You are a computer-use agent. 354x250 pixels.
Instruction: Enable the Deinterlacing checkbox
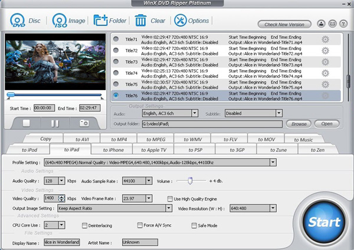tap(84, 225)
